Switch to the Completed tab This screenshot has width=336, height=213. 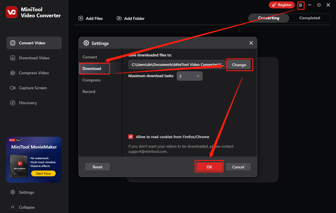click(310, 18)
